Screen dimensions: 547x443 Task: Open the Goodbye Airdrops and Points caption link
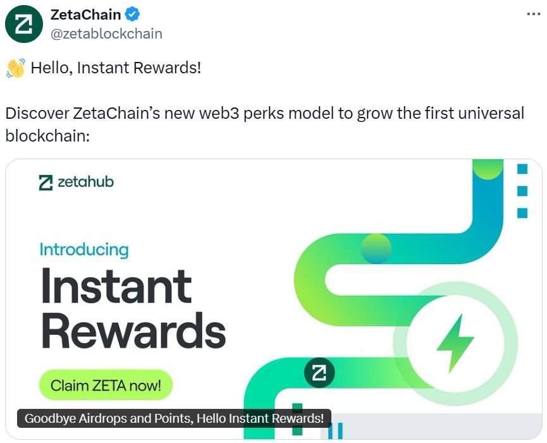(174, 418)
